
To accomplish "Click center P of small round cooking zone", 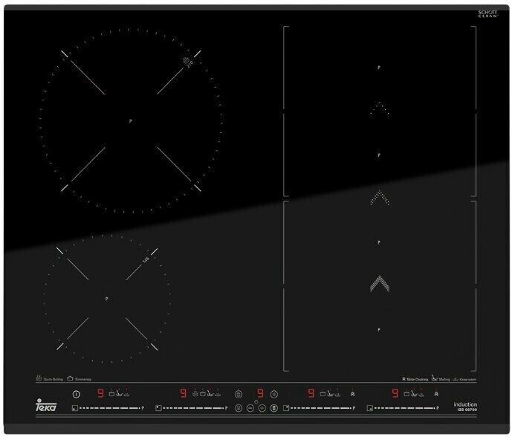I will [107, 299].
